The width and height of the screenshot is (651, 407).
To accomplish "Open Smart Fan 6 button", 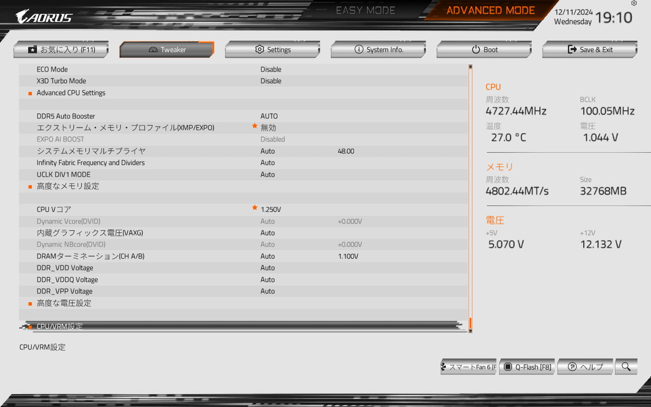I will 469,367.
